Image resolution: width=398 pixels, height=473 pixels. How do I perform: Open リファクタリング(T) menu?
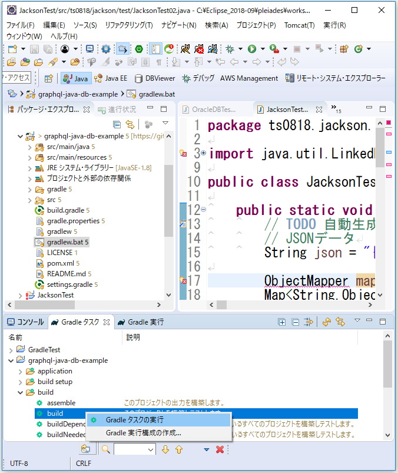click(x=129, y=25)
